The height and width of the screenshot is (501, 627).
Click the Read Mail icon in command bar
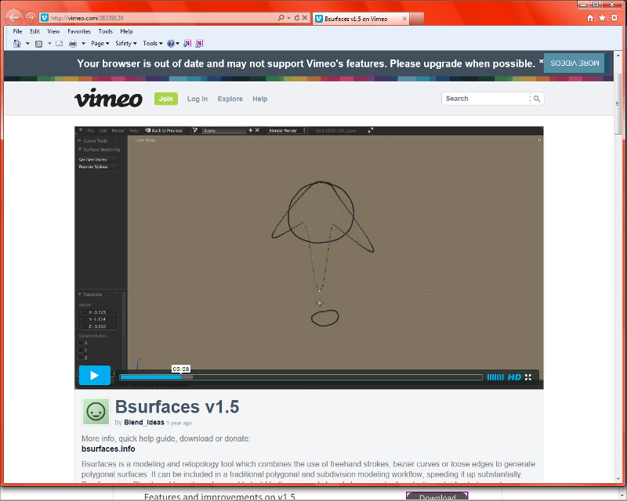click(x=60, y=44)
